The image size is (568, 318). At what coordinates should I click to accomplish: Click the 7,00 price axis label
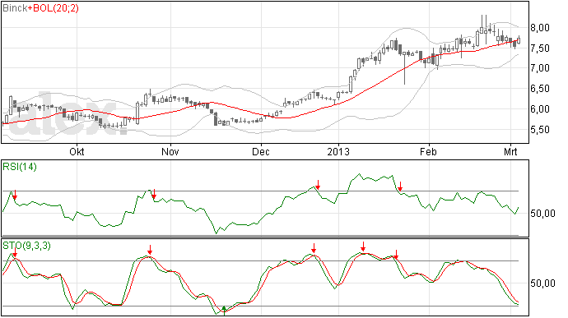540,68
